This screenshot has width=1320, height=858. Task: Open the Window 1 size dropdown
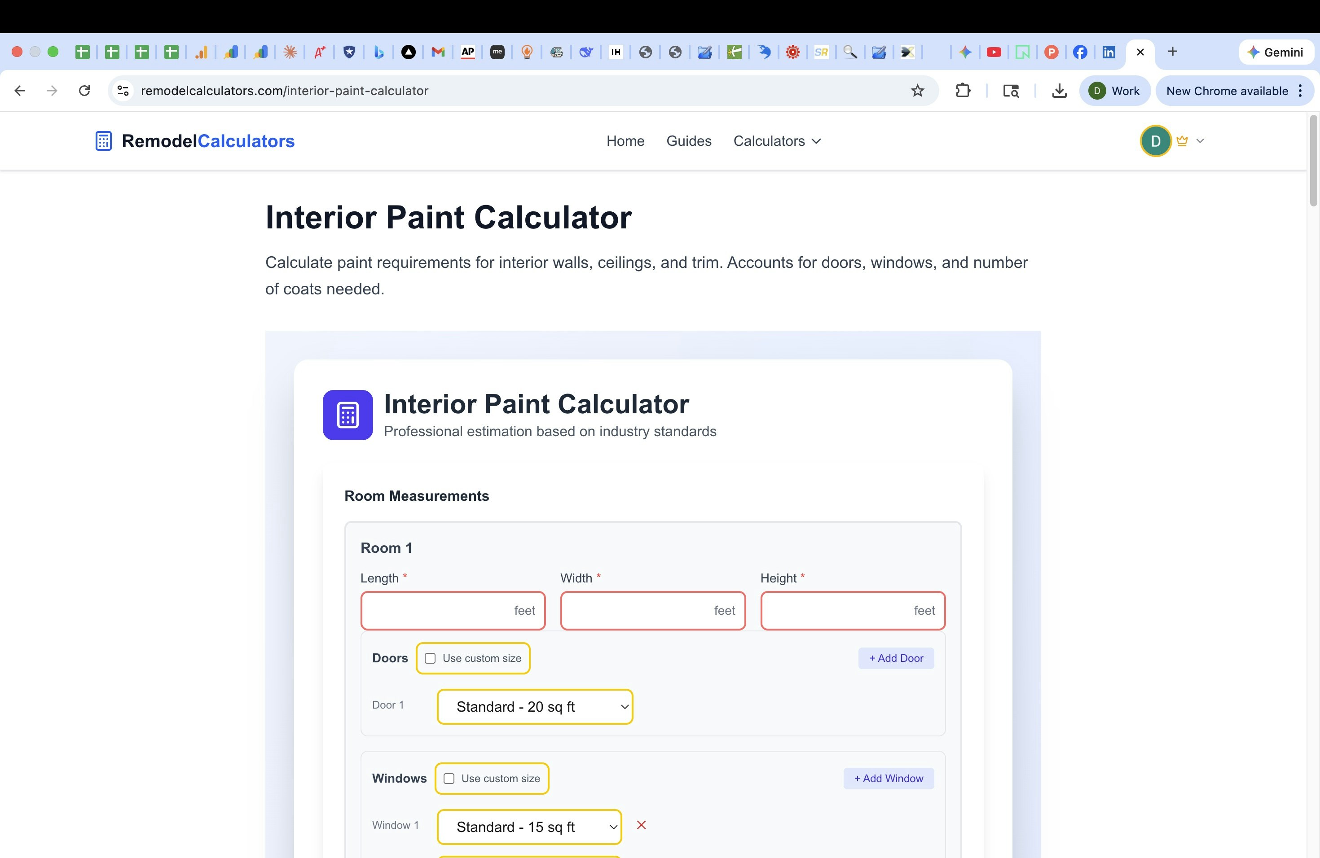click(x=528, y=827)
